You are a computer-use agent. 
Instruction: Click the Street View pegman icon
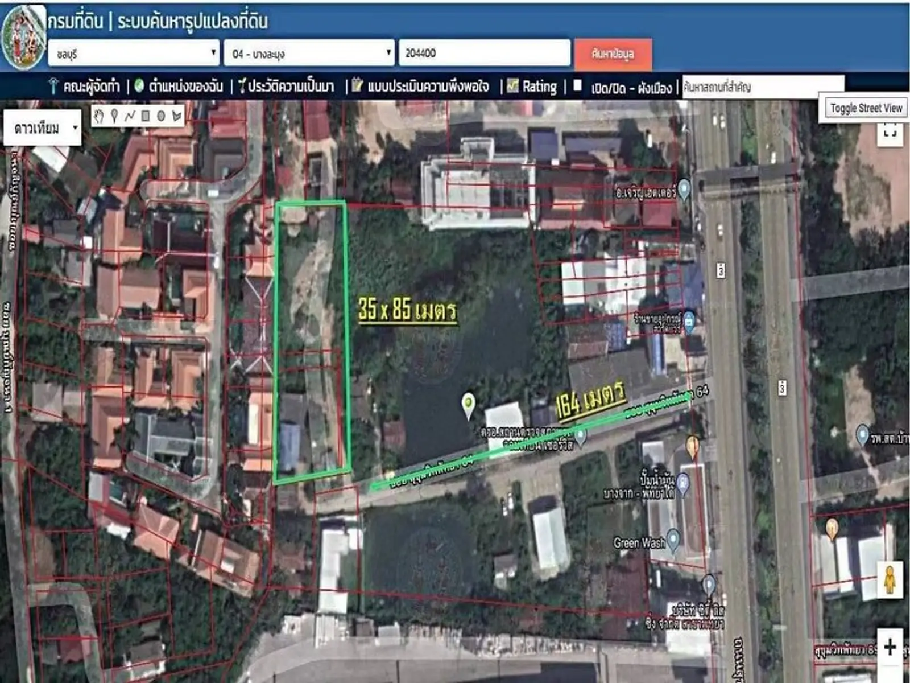890,579
